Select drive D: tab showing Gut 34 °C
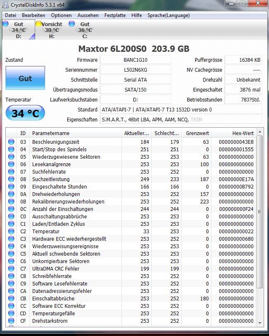The width and height of the screenshot is (269, 336). point(18,30)
